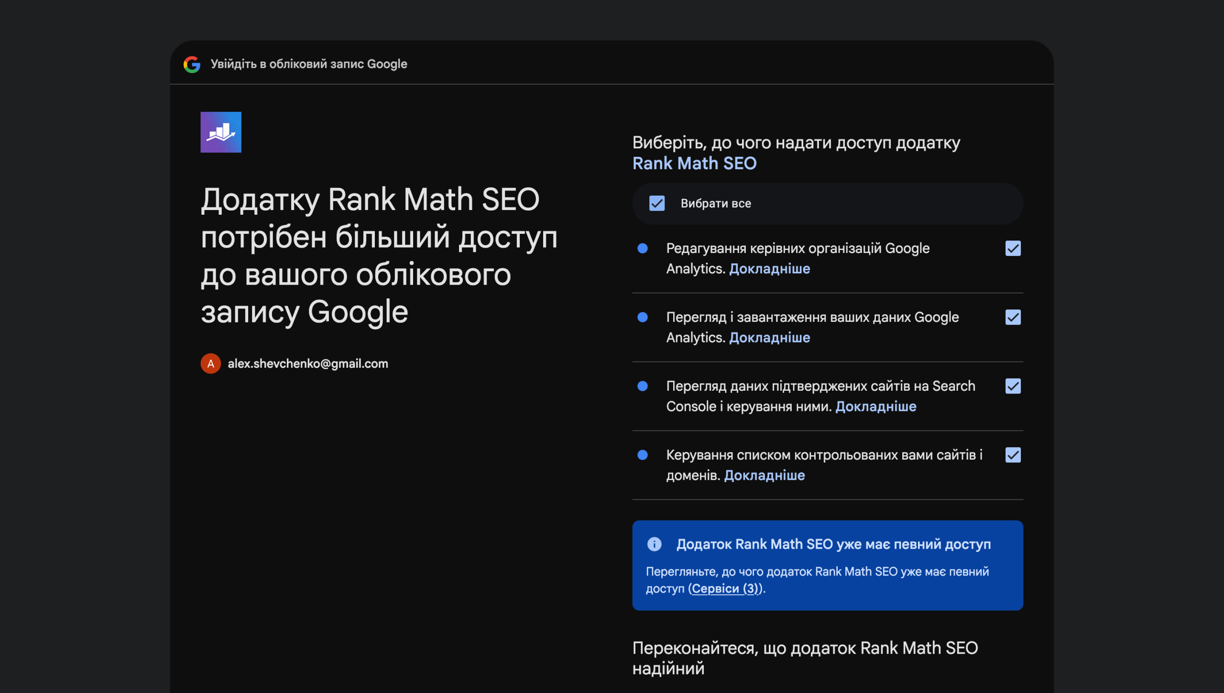Image resolution: width=1224 pixels, height=693 pixels.
Task: Click 'Додаток Rank Math SEO уже має певний доступ' heading
Action: pyautogui.click(x=833, y=544)
